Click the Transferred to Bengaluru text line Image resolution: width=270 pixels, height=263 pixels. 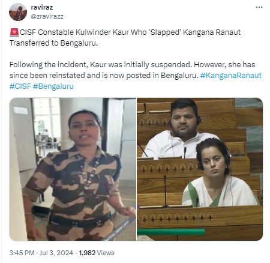53,43
